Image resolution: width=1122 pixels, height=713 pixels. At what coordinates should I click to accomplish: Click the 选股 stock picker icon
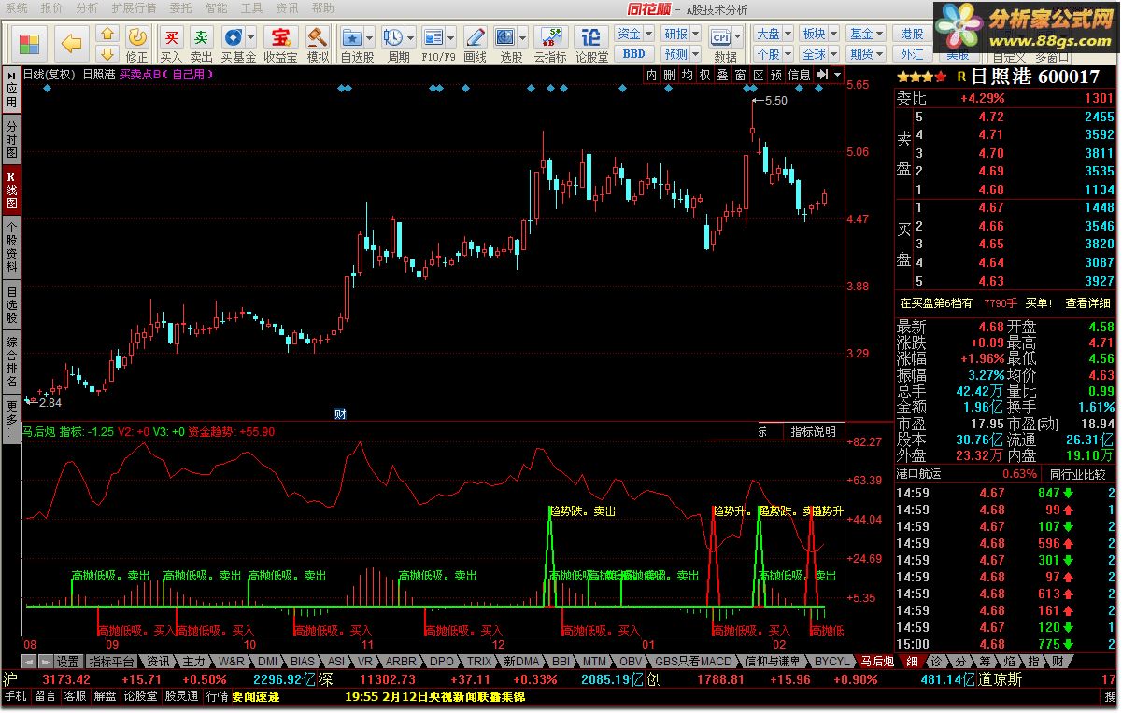[x=505, y=37]
